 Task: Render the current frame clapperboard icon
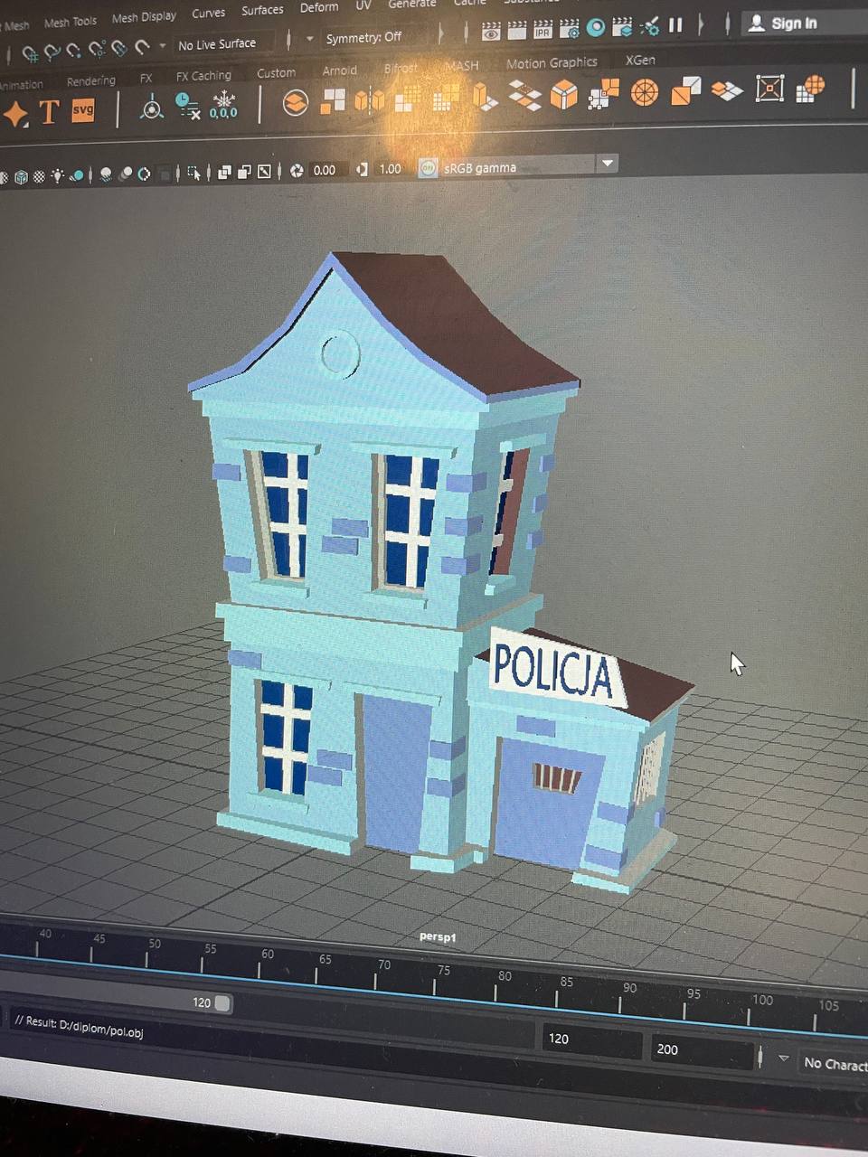[x=516, y=32]
